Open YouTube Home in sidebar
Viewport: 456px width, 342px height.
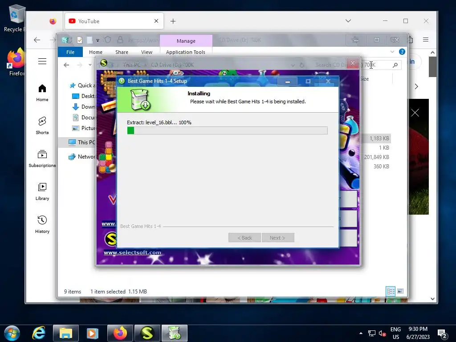click(42, 93)
